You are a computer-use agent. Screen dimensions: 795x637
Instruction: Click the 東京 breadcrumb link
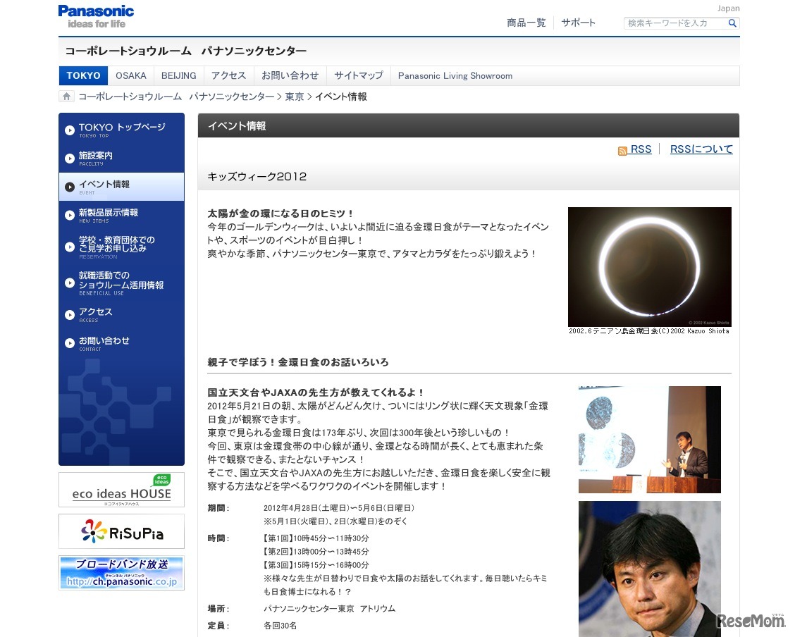pyautogui.click(x=294, y=97)
